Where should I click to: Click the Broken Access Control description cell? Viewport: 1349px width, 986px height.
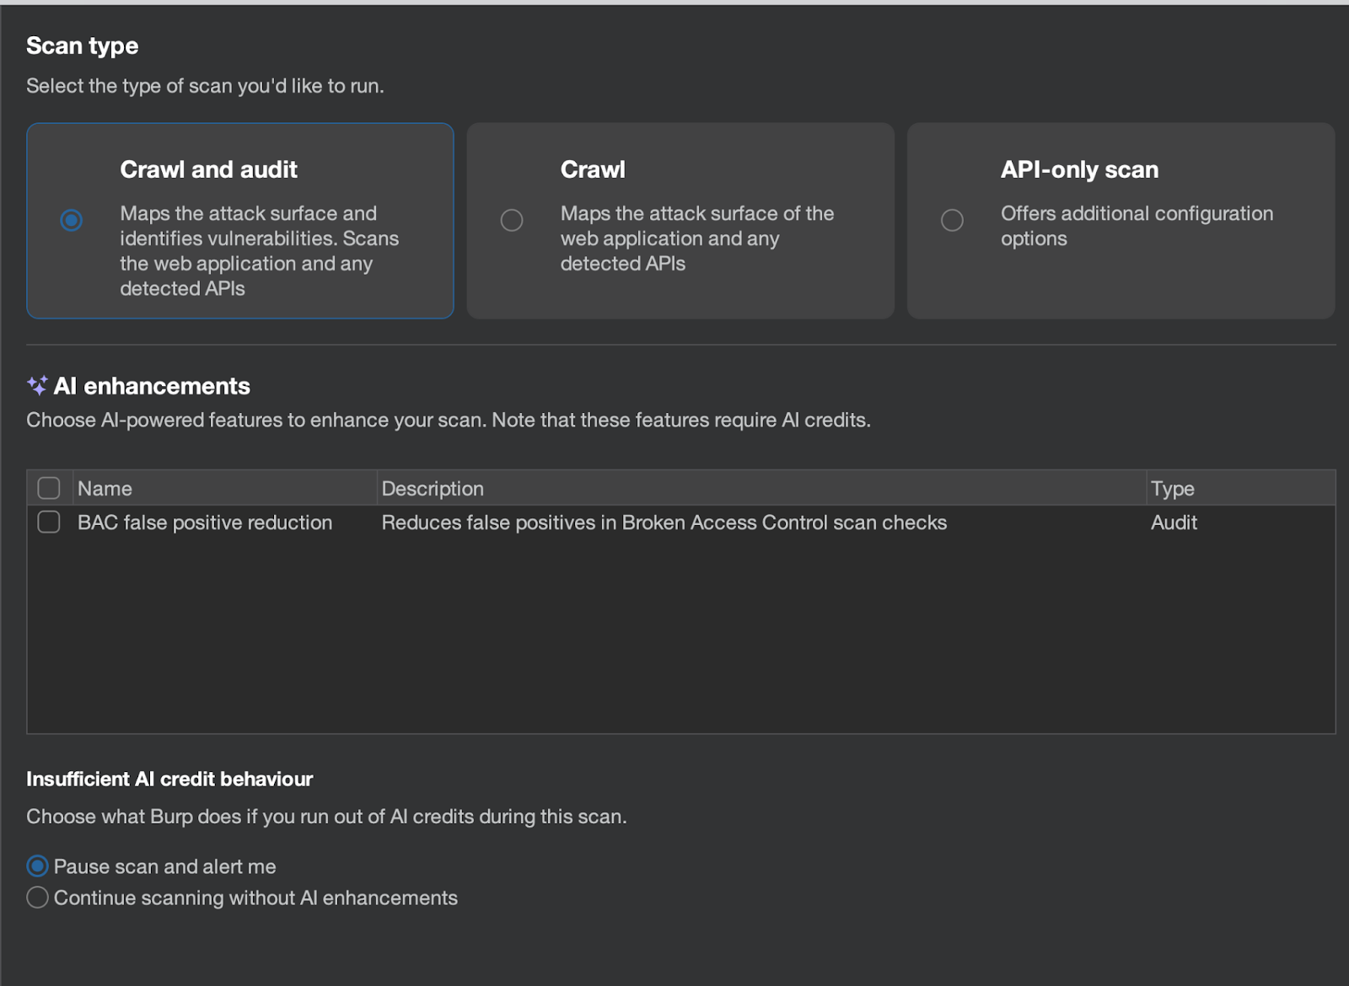[664, 522]
